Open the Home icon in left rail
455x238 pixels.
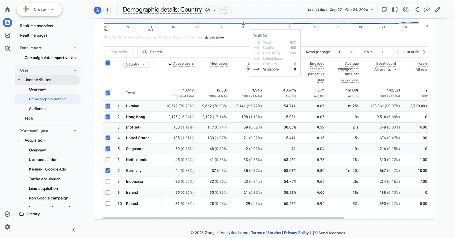click(7, 10)
